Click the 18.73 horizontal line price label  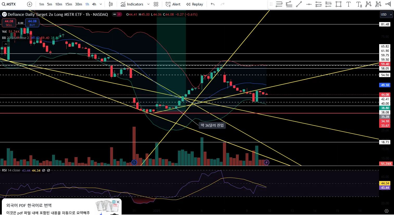point(385,142)
